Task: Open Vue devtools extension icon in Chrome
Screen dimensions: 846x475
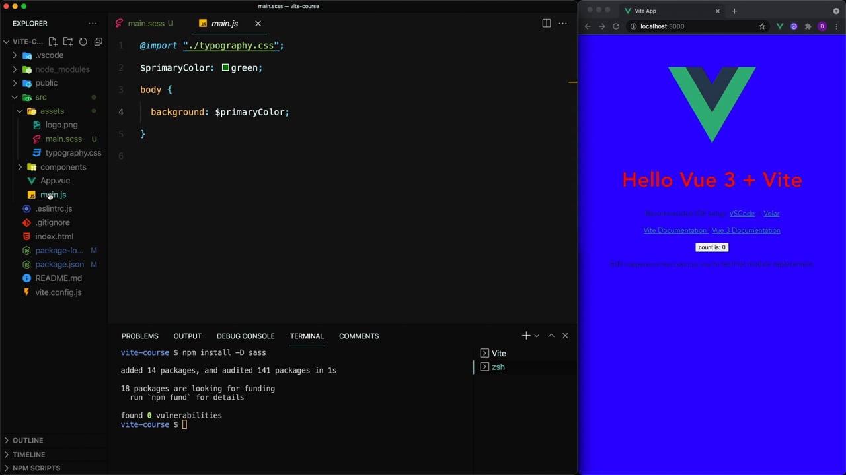Action: click(x=780, y=26)
